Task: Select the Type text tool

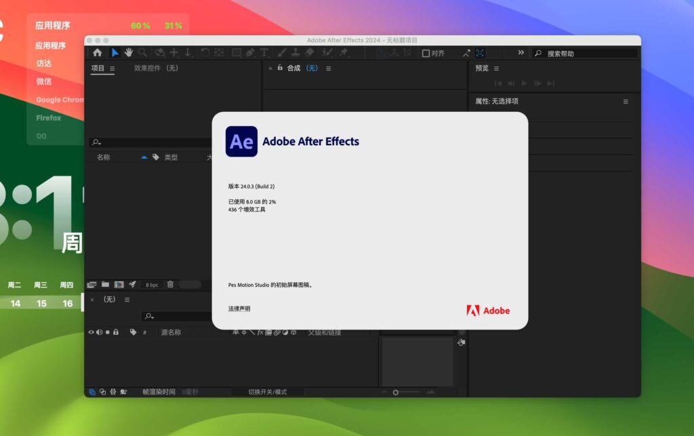Action: (264, 53)
